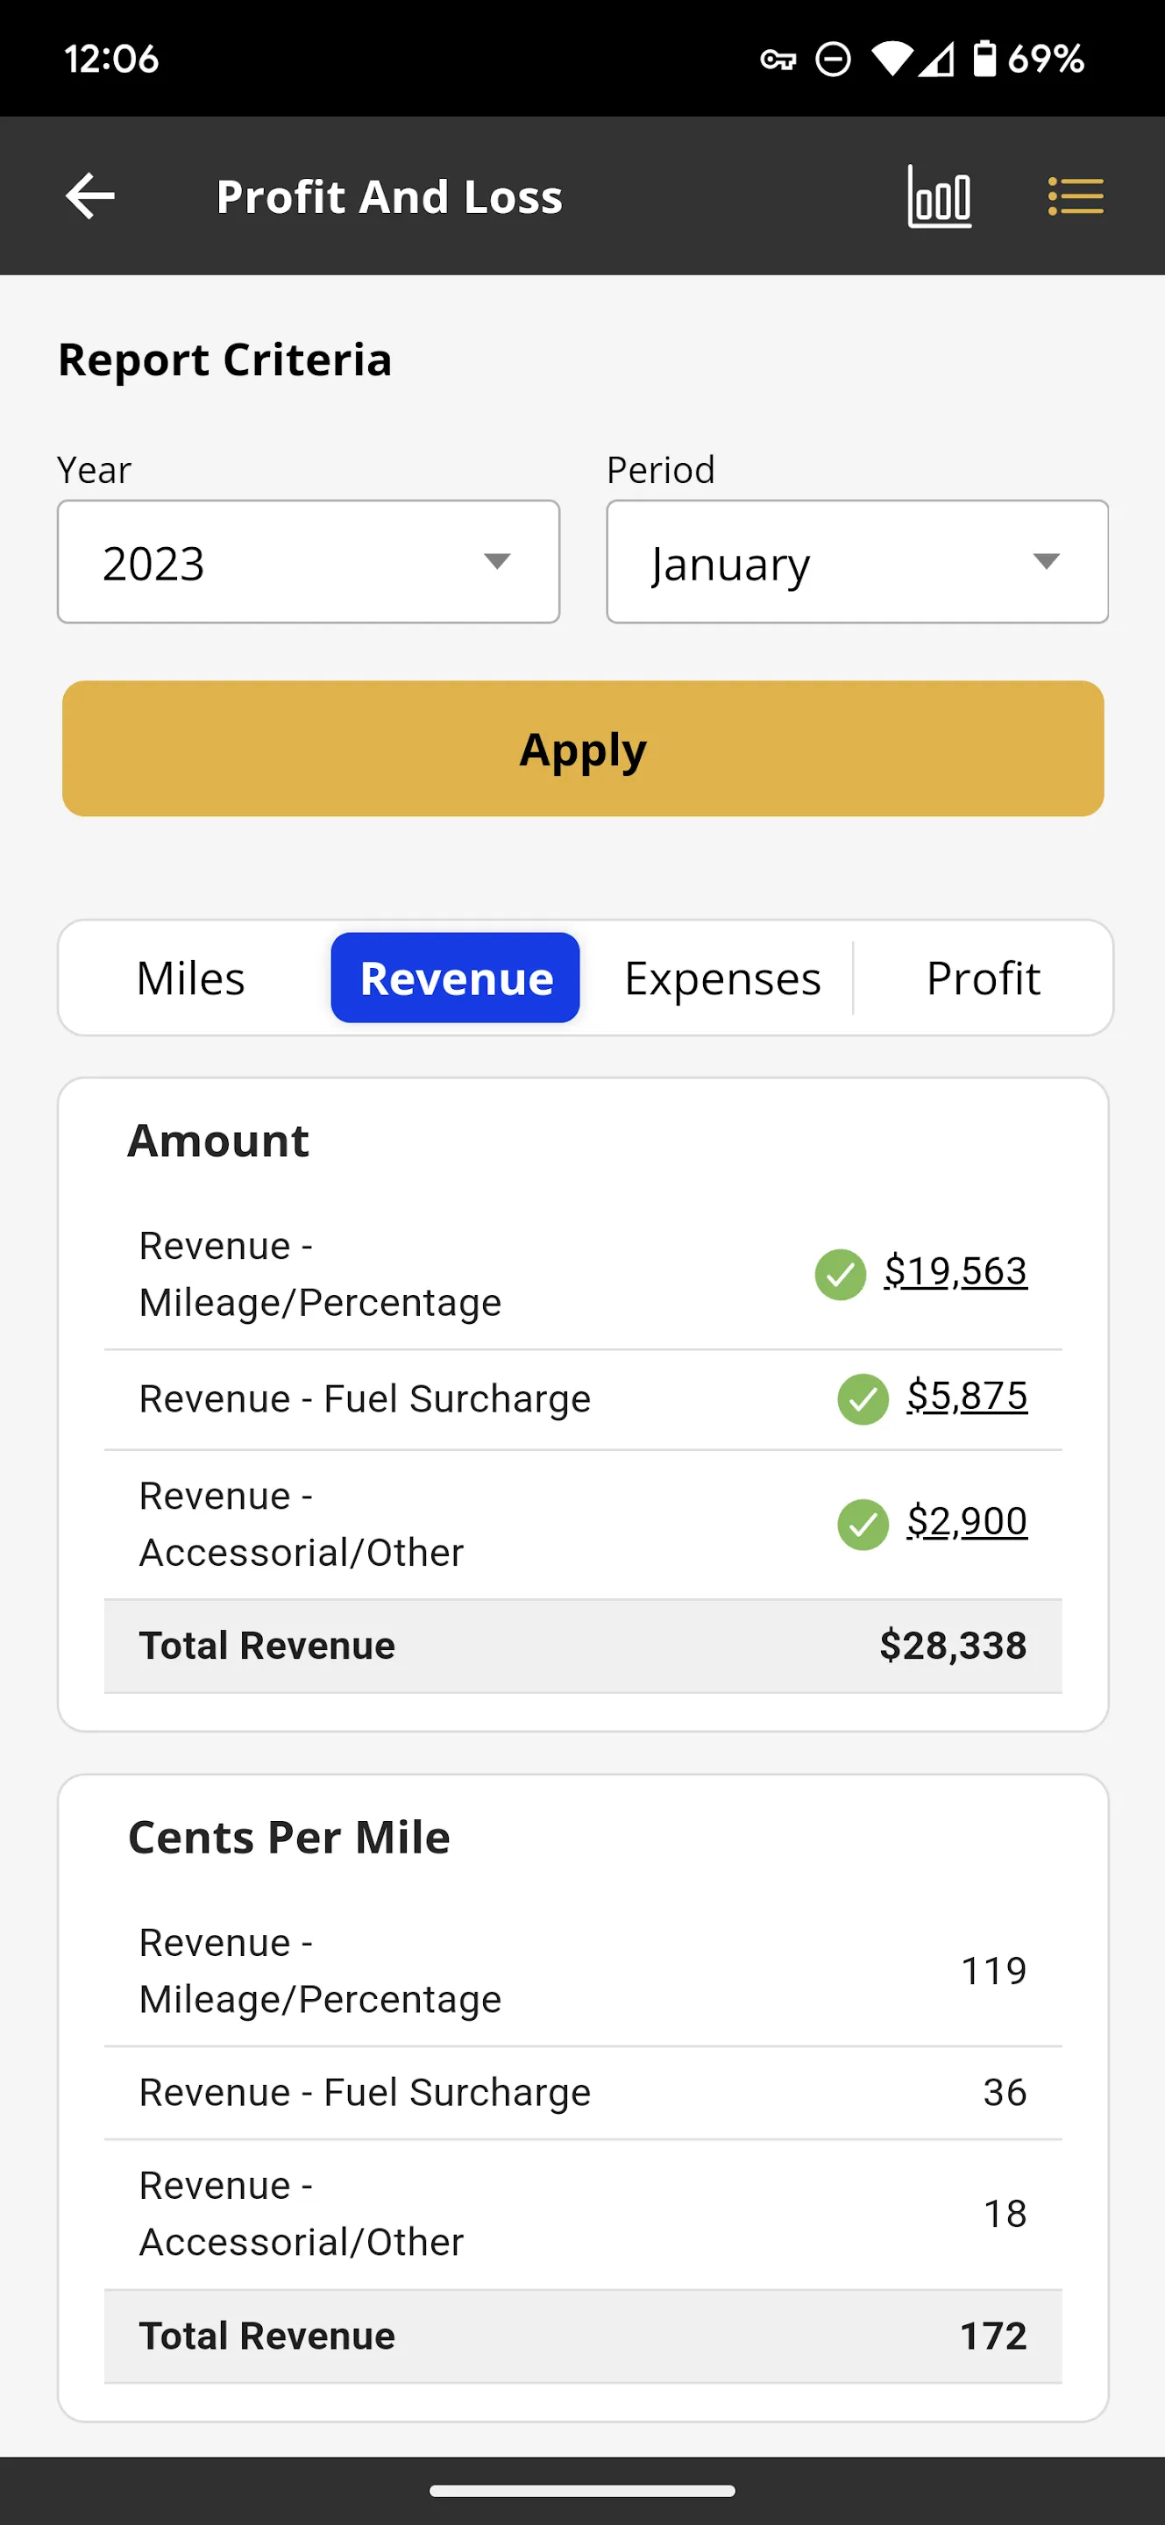Tap the 172 total cents per mile
The height and width of the screenshot is (2525, 1165).
(x=993, y=2337)
